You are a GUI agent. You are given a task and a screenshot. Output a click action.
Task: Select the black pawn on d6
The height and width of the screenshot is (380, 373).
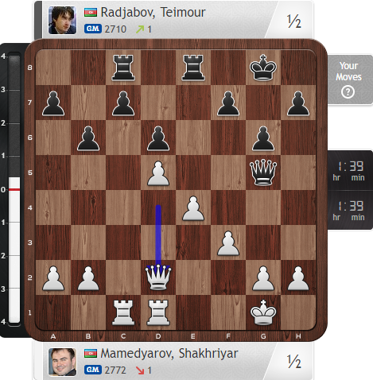(x=158, y=138)
